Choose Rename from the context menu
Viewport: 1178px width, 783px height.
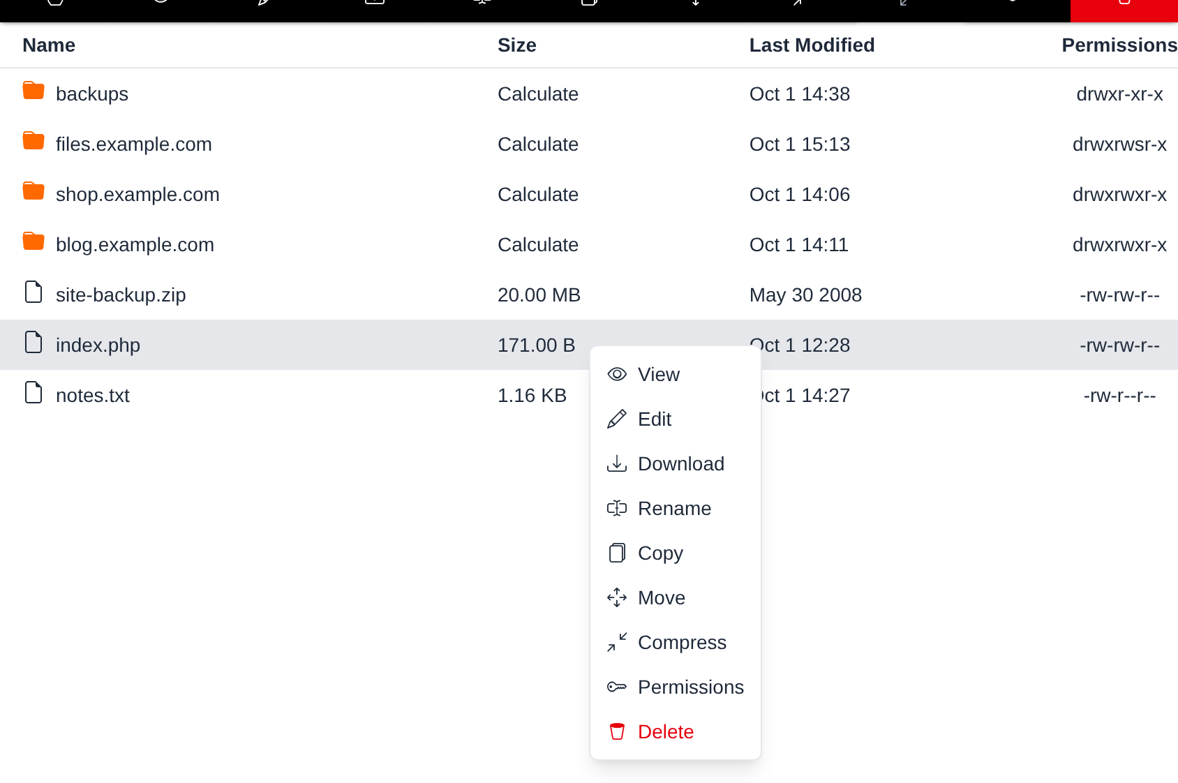[674, 508]
